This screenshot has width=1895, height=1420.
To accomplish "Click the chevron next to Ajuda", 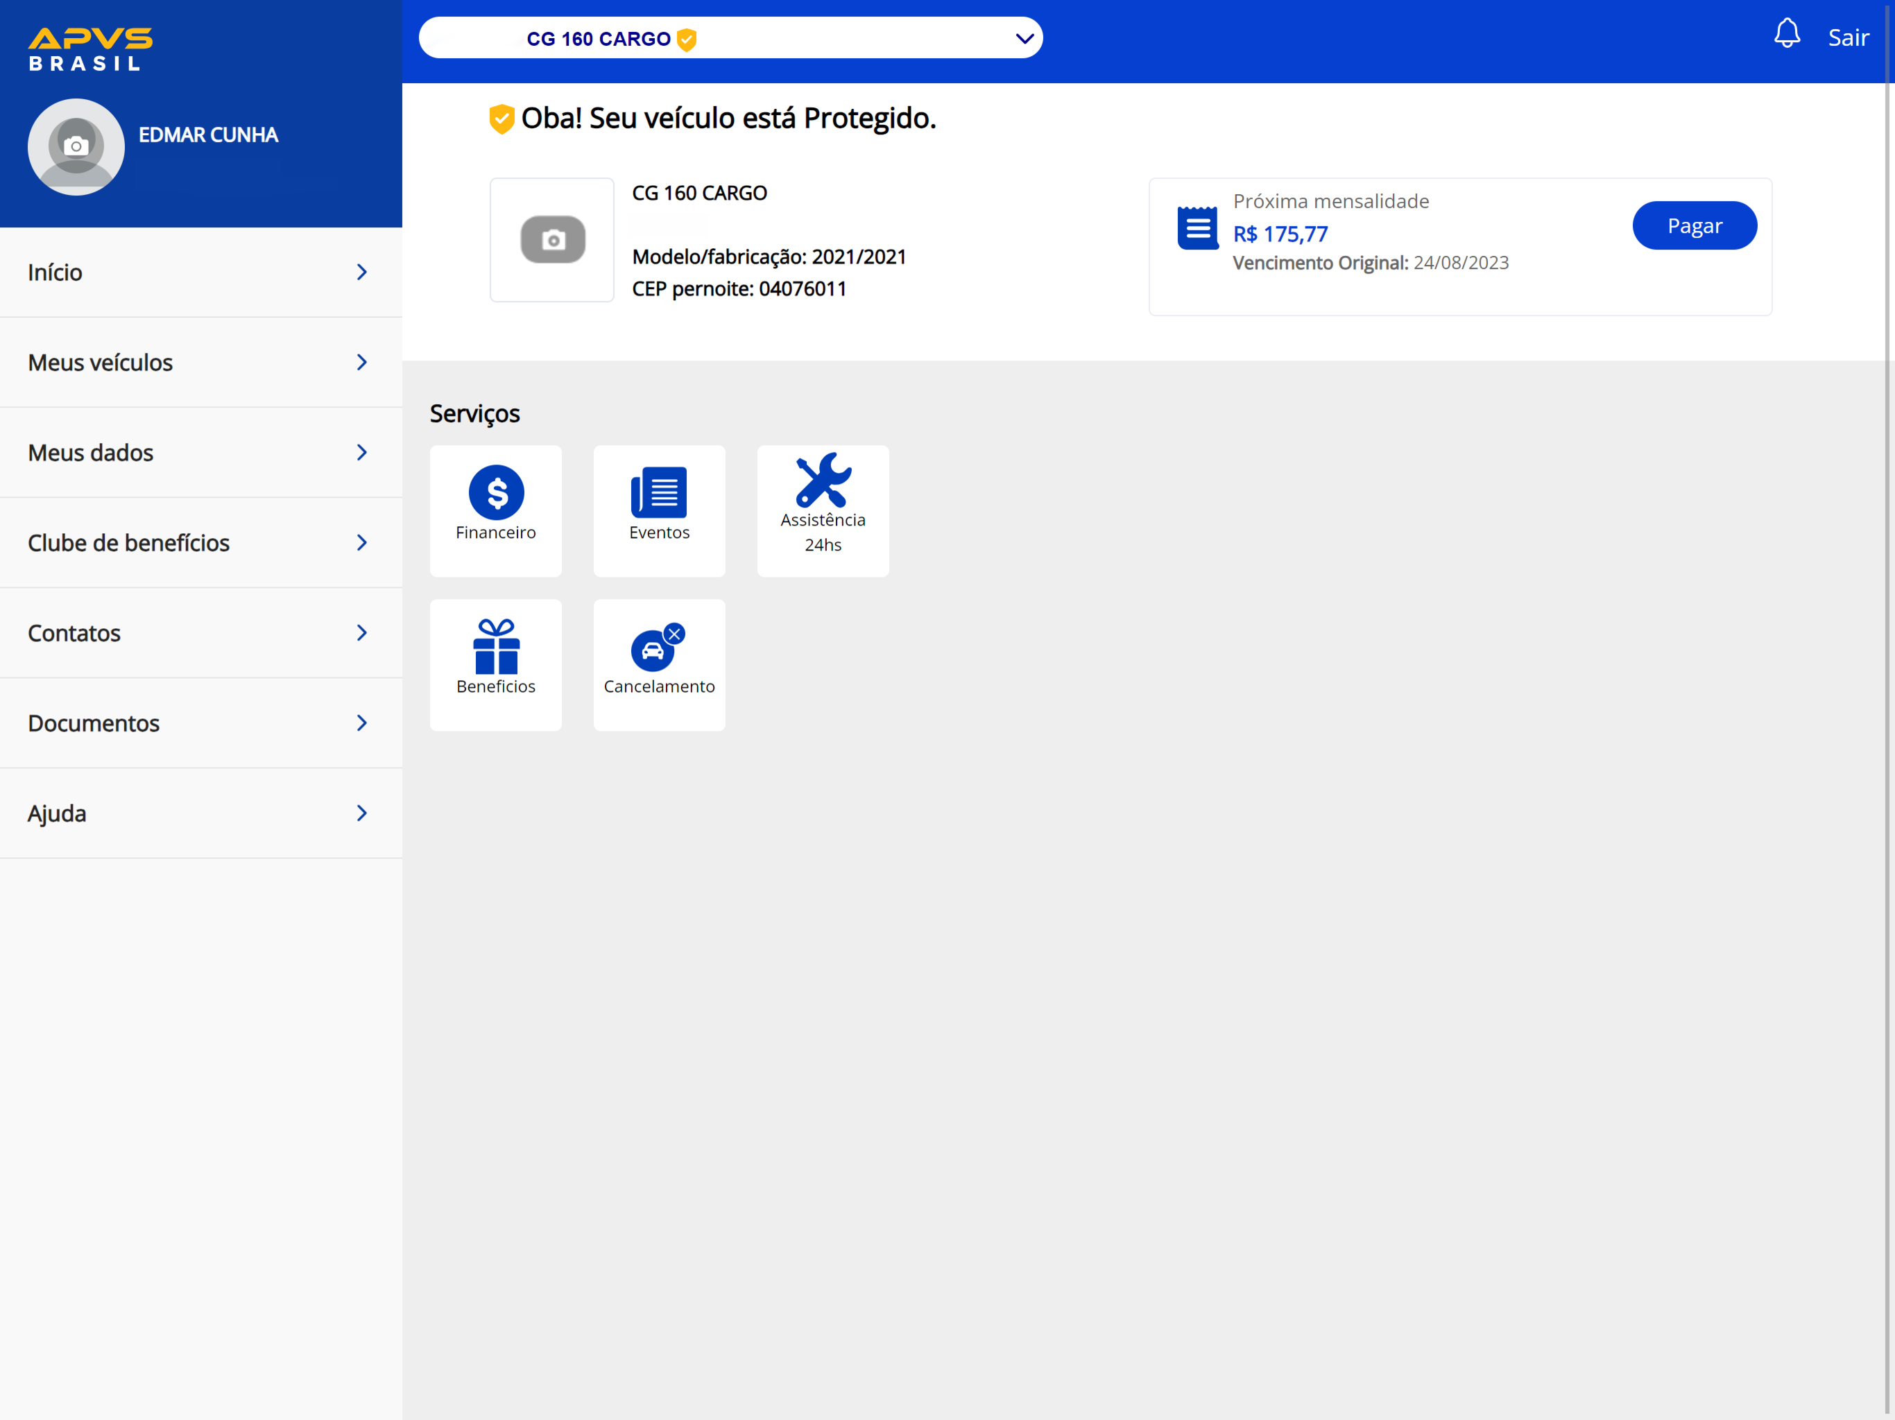I will pyautogui.click(x=361, y=813).
